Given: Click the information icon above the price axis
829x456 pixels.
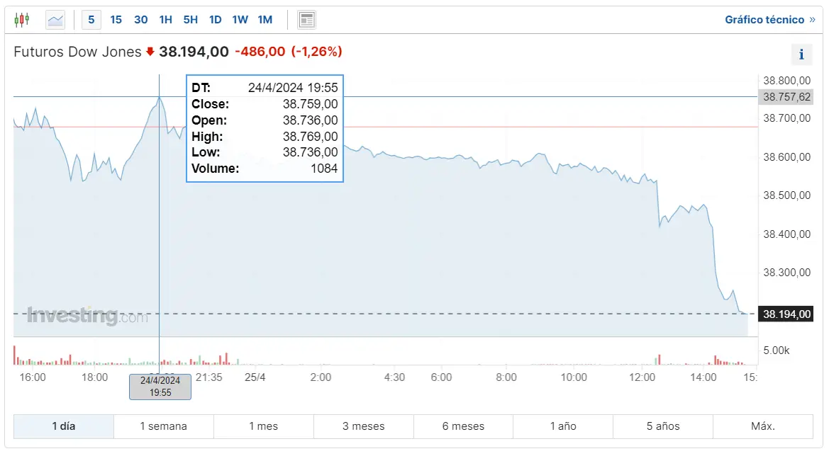Looking at the screenshot, I should (x=801, y=54).
